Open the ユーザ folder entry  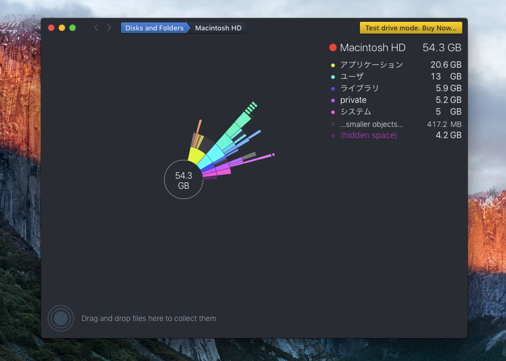click(x=352, y=76)
